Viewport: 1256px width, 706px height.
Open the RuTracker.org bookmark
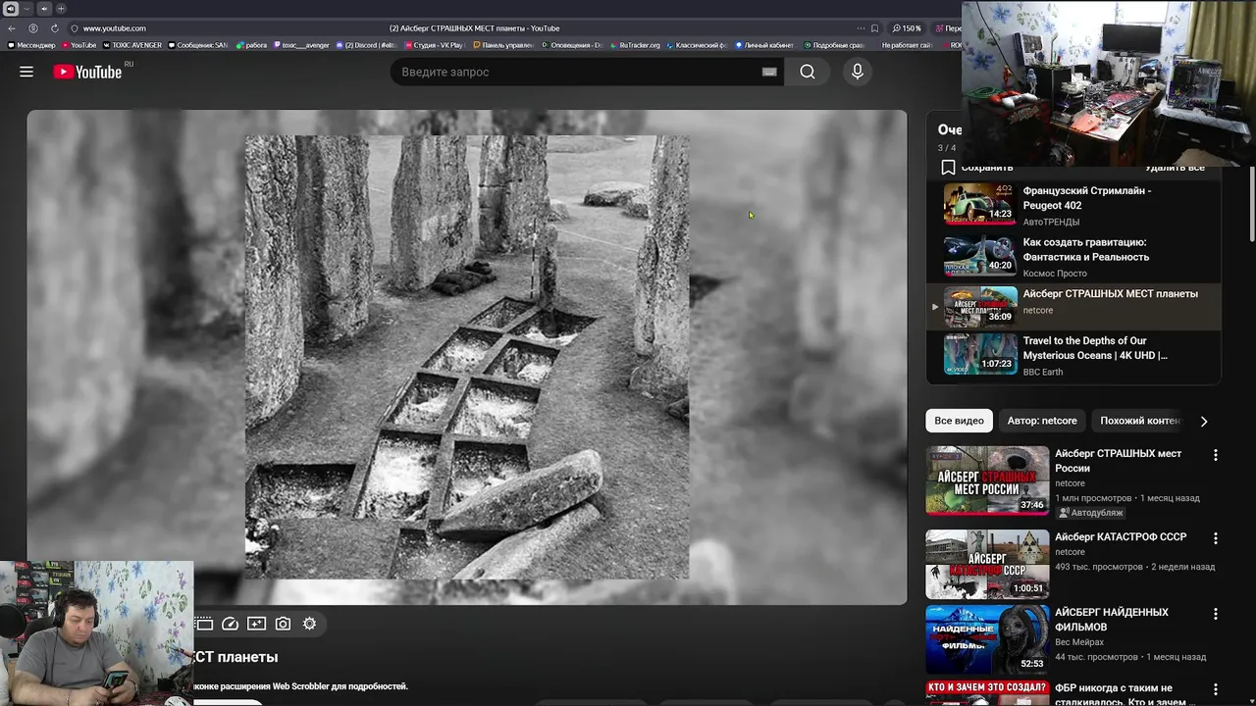pyautogui.click(x=636, y=45)
